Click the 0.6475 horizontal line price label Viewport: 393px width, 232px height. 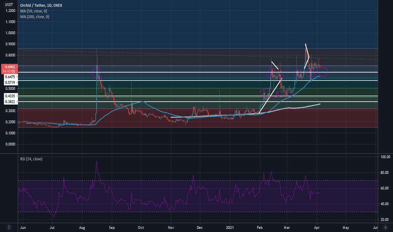coord(11,77)
